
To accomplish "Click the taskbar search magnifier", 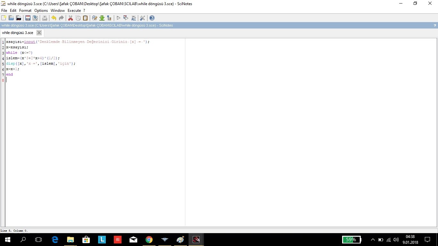I will click(23, 240).
